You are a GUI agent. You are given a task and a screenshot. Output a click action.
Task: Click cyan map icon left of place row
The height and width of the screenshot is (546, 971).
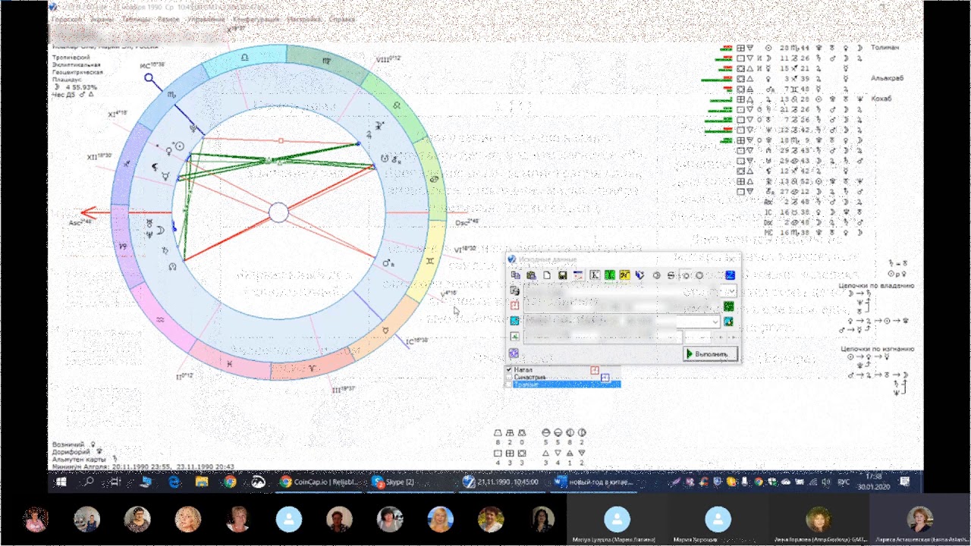click(x=514, y=321)
